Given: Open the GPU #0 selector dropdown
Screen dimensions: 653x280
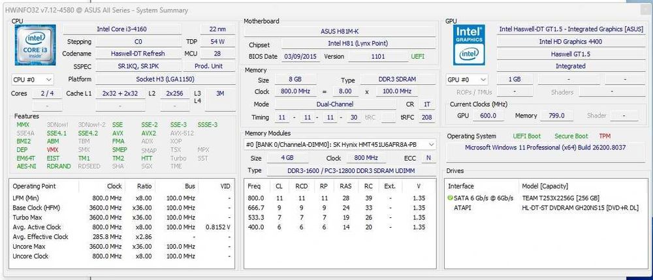Looking at the screenshot, I should coord(468,79).
